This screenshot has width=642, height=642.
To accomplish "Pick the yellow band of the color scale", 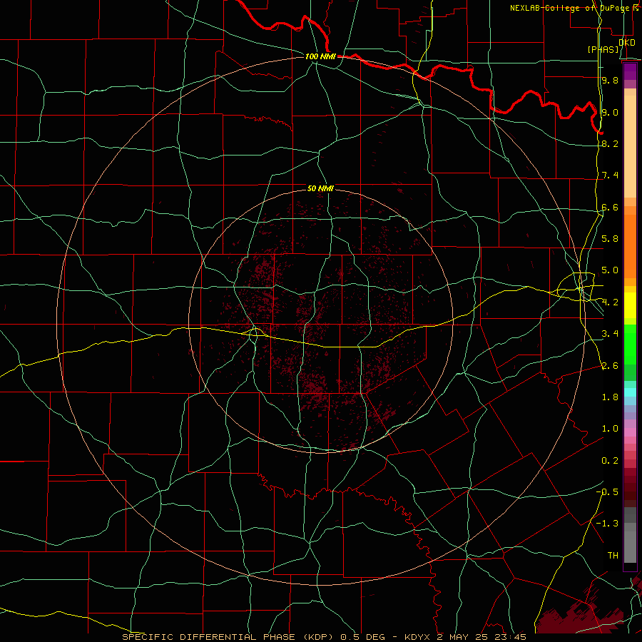I will pos(630,305).
